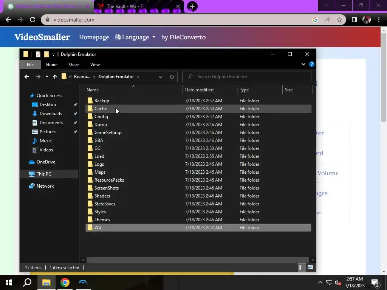This screenshot has height=290, width=387.
Task: Open Downloads in navigation pane
Action: pyautogui.click(x=51, y=113)
